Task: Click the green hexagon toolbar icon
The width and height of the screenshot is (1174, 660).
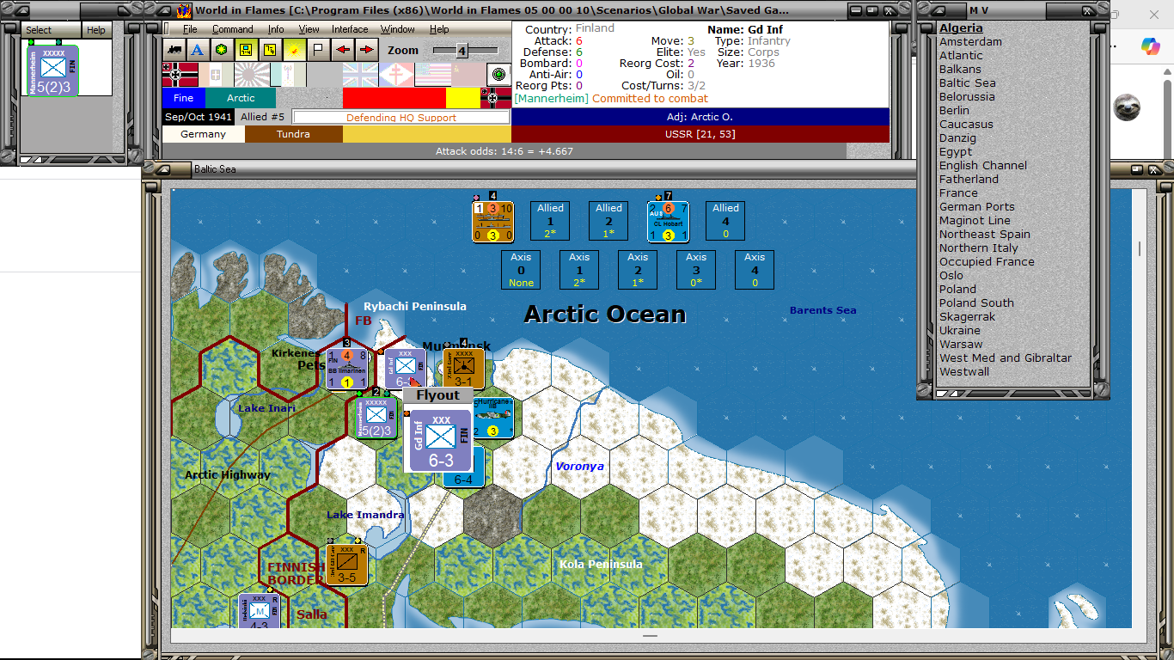Action: point(222,50)
